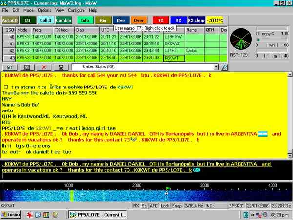Viewport: 293px width, 220px height.
Task: Open the Help menu
Action: pos(93,10)
